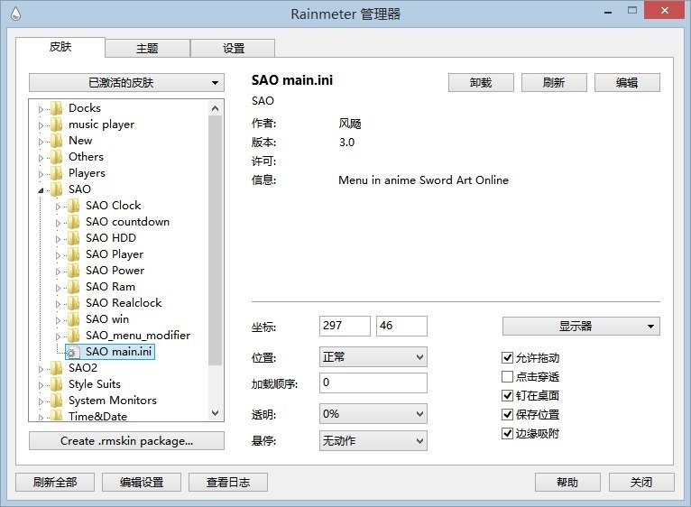
Task: Click the SAO Clock folder icon
Action: point(74,206)
